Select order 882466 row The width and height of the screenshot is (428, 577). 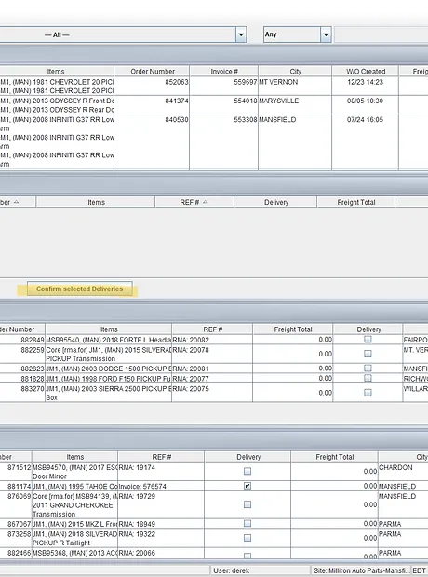pos(213,553)
